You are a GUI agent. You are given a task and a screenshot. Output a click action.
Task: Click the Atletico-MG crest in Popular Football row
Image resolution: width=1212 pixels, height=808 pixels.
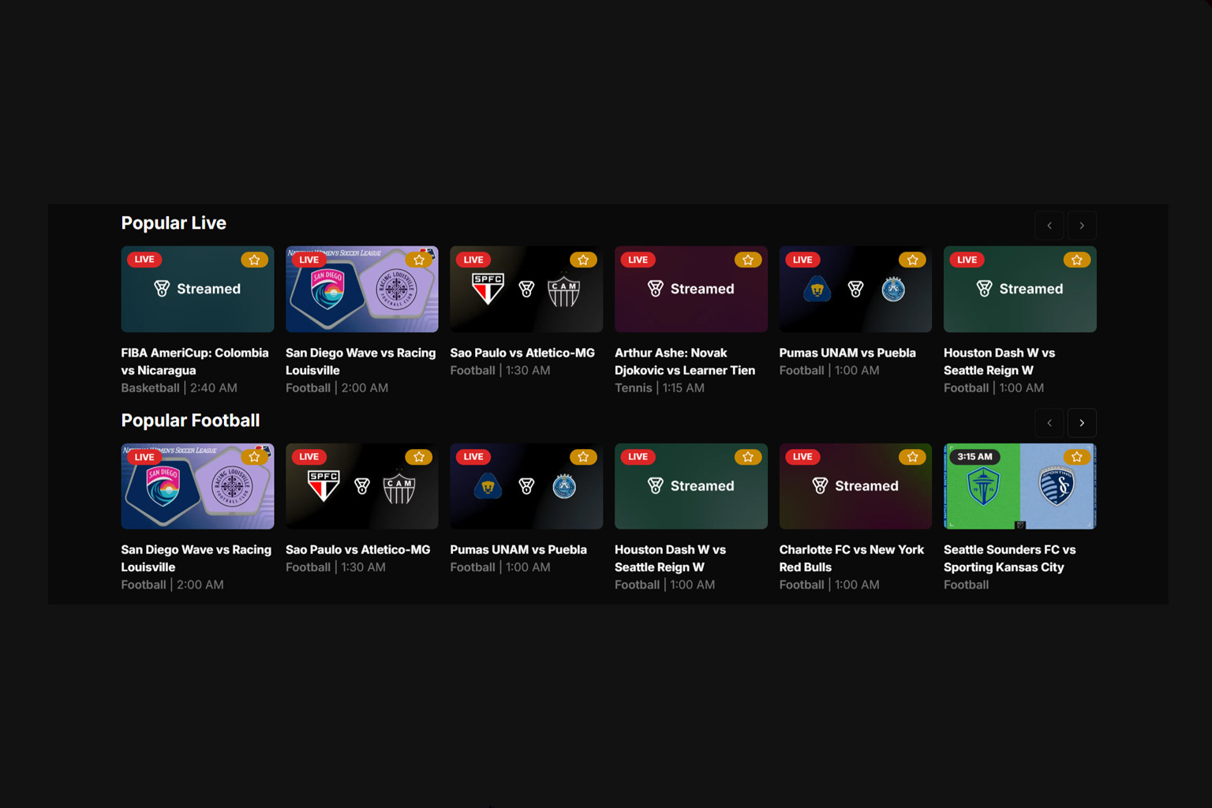[398, 486]
